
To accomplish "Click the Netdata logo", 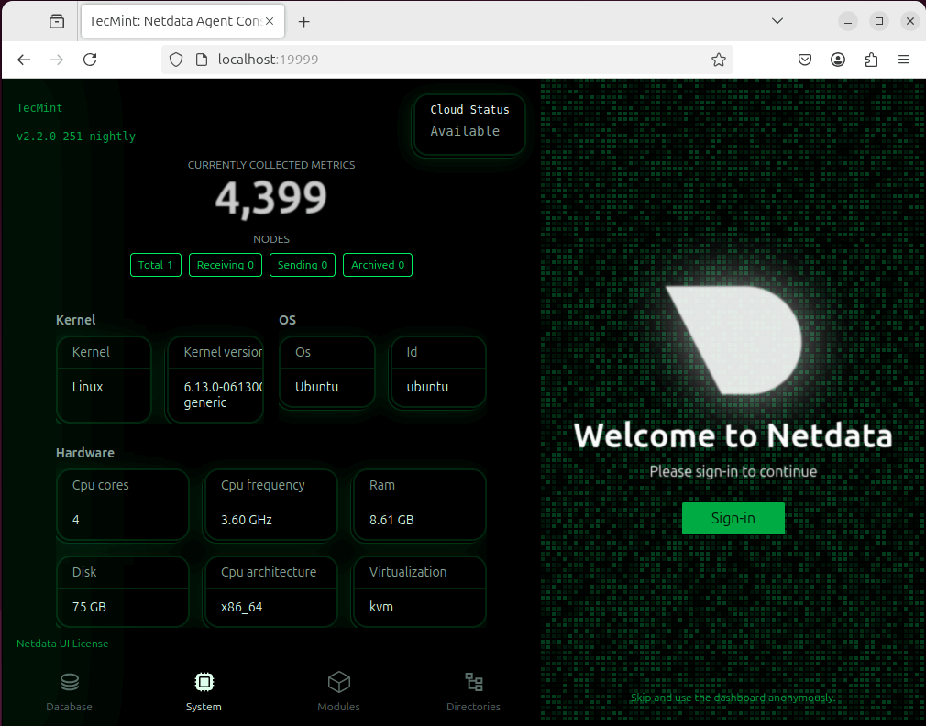I will coord(733,340).
